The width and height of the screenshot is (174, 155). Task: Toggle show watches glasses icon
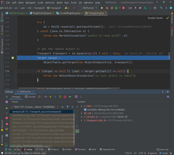tap(77, 131)
